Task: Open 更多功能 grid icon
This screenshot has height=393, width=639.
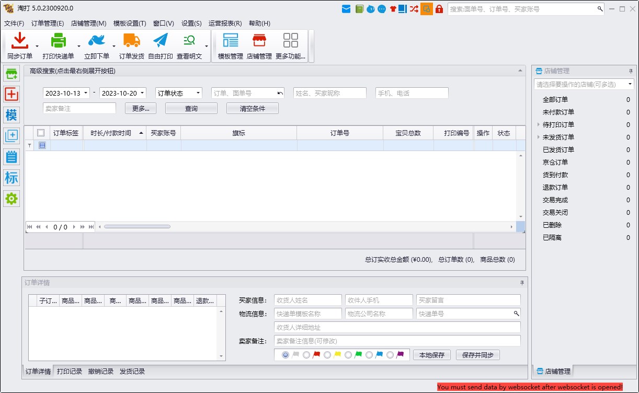Action: click(x=291, y=41)
